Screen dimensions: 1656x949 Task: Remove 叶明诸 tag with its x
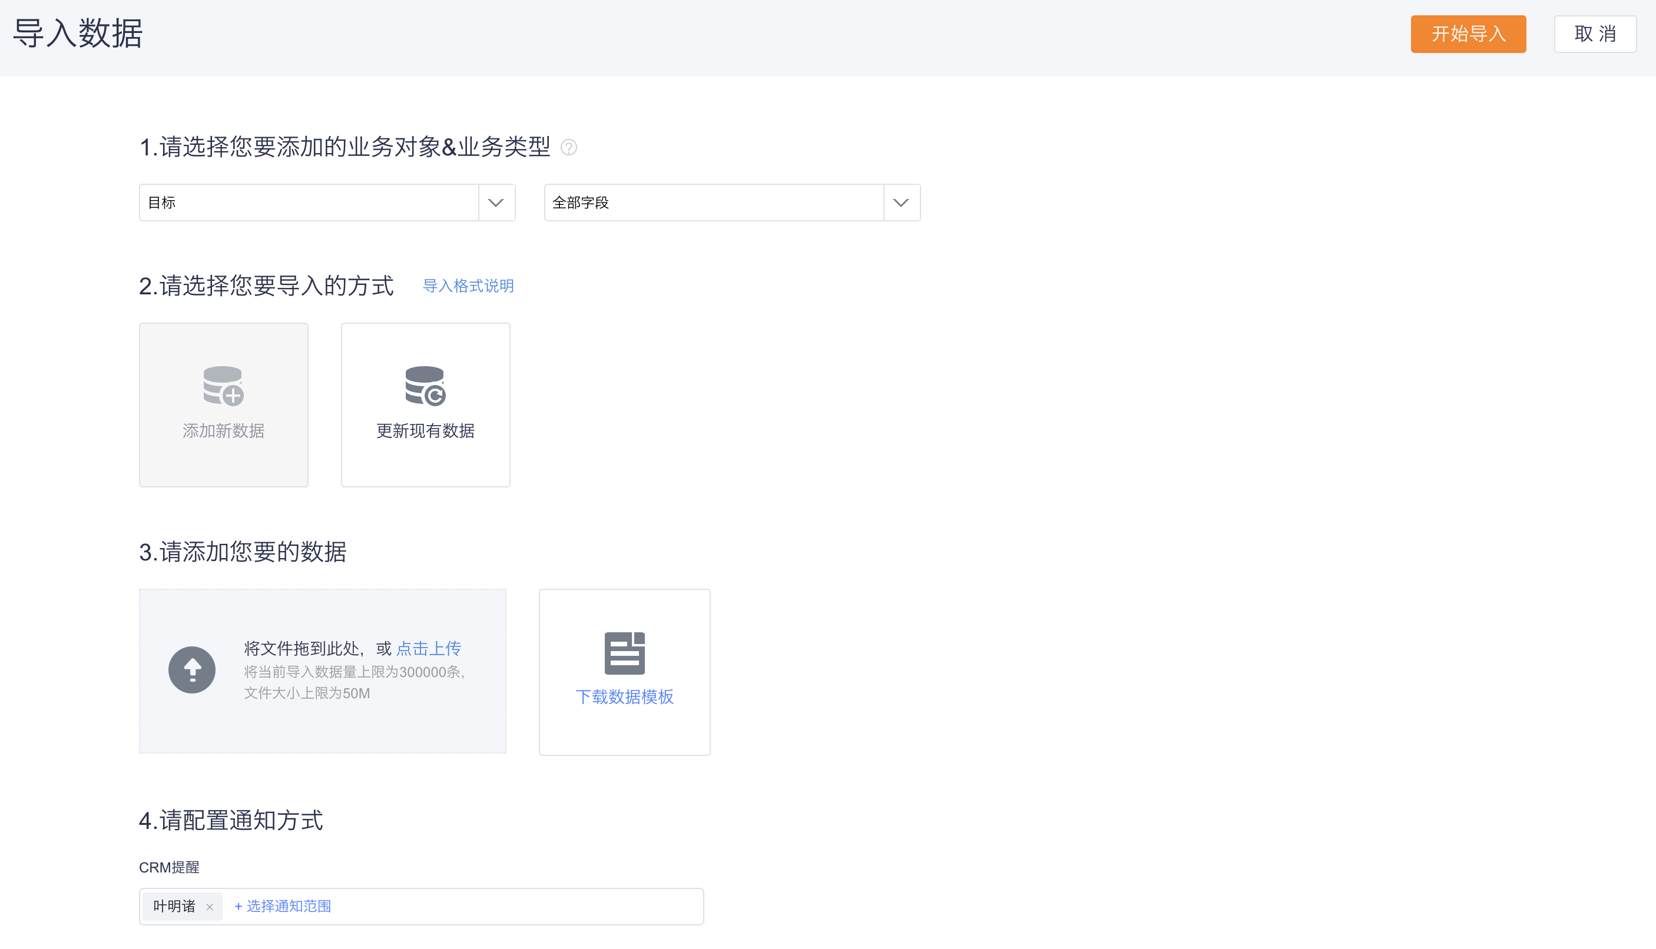(x=209, y=907)
